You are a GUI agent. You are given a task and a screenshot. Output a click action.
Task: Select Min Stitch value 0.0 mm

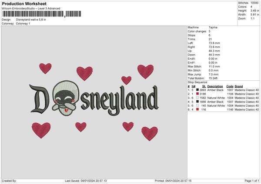(x=214, y=70)
